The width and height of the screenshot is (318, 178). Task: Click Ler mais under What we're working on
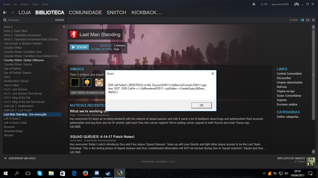pos(75,127)
